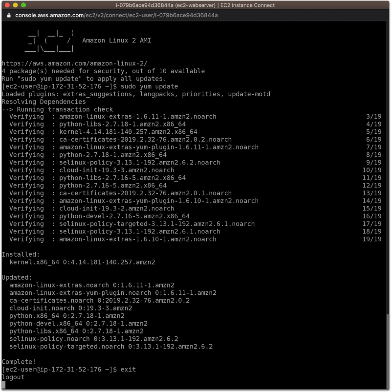Click the yellow minimize window button
This screenshot has height=392, width=391.
(15, 5)
